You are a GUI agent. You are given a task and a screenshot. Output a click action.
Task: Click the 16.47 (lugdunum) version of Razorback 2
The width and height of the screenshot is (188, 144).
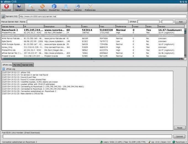[170, 30]
